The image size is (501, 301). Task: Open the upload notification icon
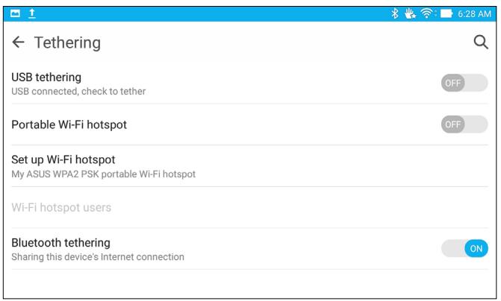click(x=32, y=13)
